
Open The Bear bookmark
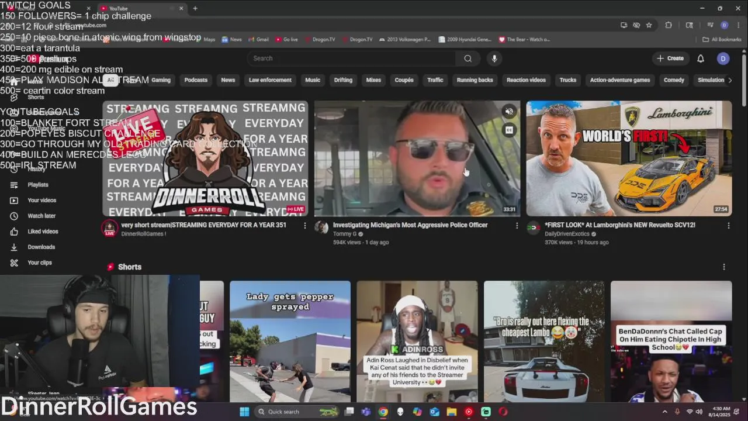point(524,40)
